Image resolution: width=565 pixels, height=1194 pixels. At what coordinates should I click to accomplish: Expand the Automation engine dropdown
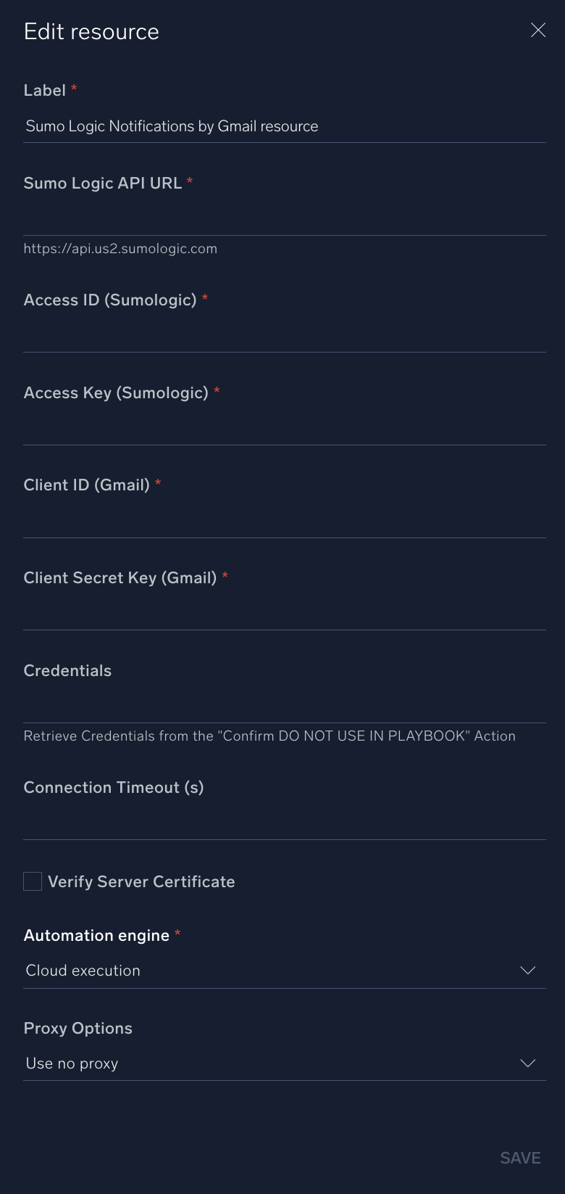285,971
